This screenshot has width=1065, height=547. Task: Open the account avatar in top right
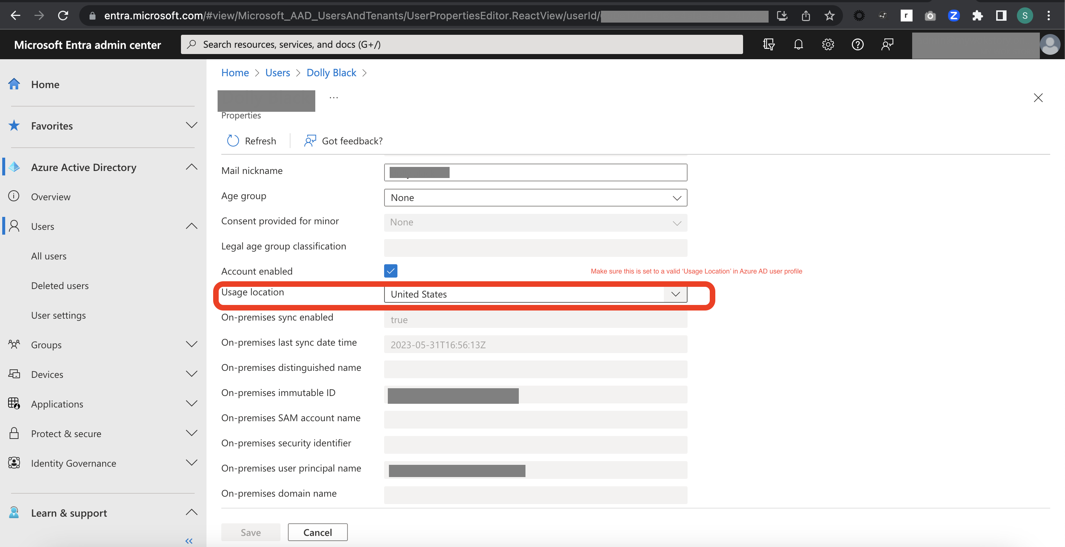[x=1050, y=44]
